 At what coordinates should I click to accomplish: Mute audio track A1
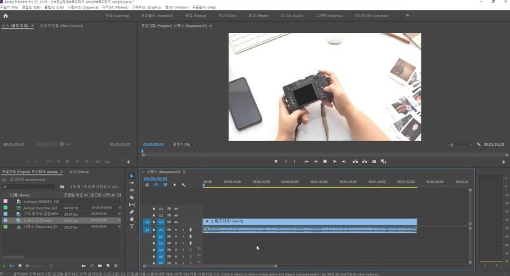176,229
